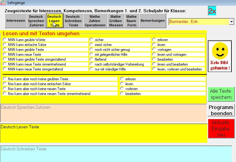Click into Deutsch Sprechen Zuhören text box
Viewport: 236px width, 162px height.
[103, 113]
